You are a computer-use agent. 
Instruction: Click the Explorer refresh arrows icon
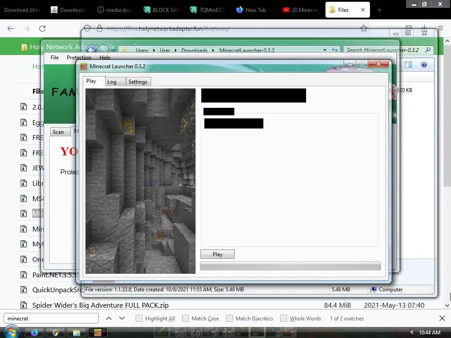335,50
